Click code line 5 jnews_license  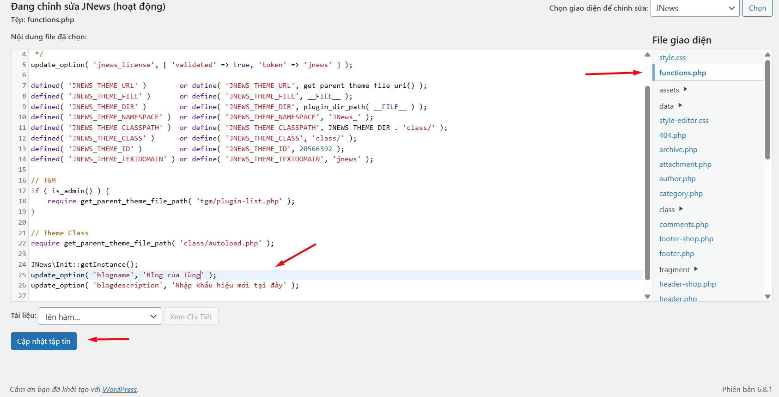(x=192, y=65)
